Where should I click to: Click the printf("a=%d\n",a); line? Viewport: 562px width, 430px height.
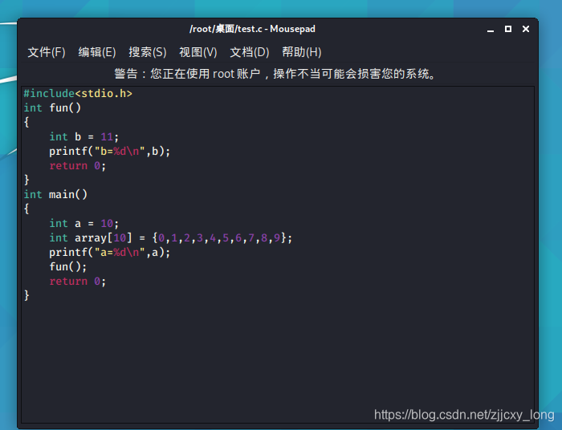pos(110,253)
